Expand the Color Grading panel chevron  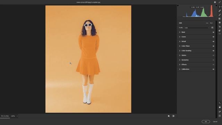pos(180,51)
